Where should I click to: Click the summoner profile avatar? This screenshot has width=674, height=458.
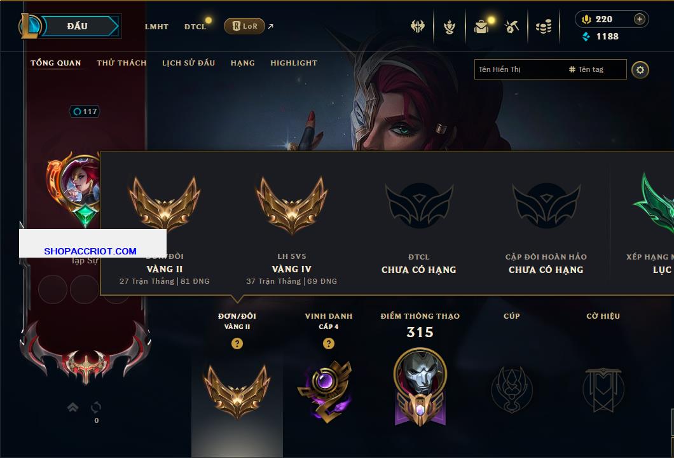(81, 183)
